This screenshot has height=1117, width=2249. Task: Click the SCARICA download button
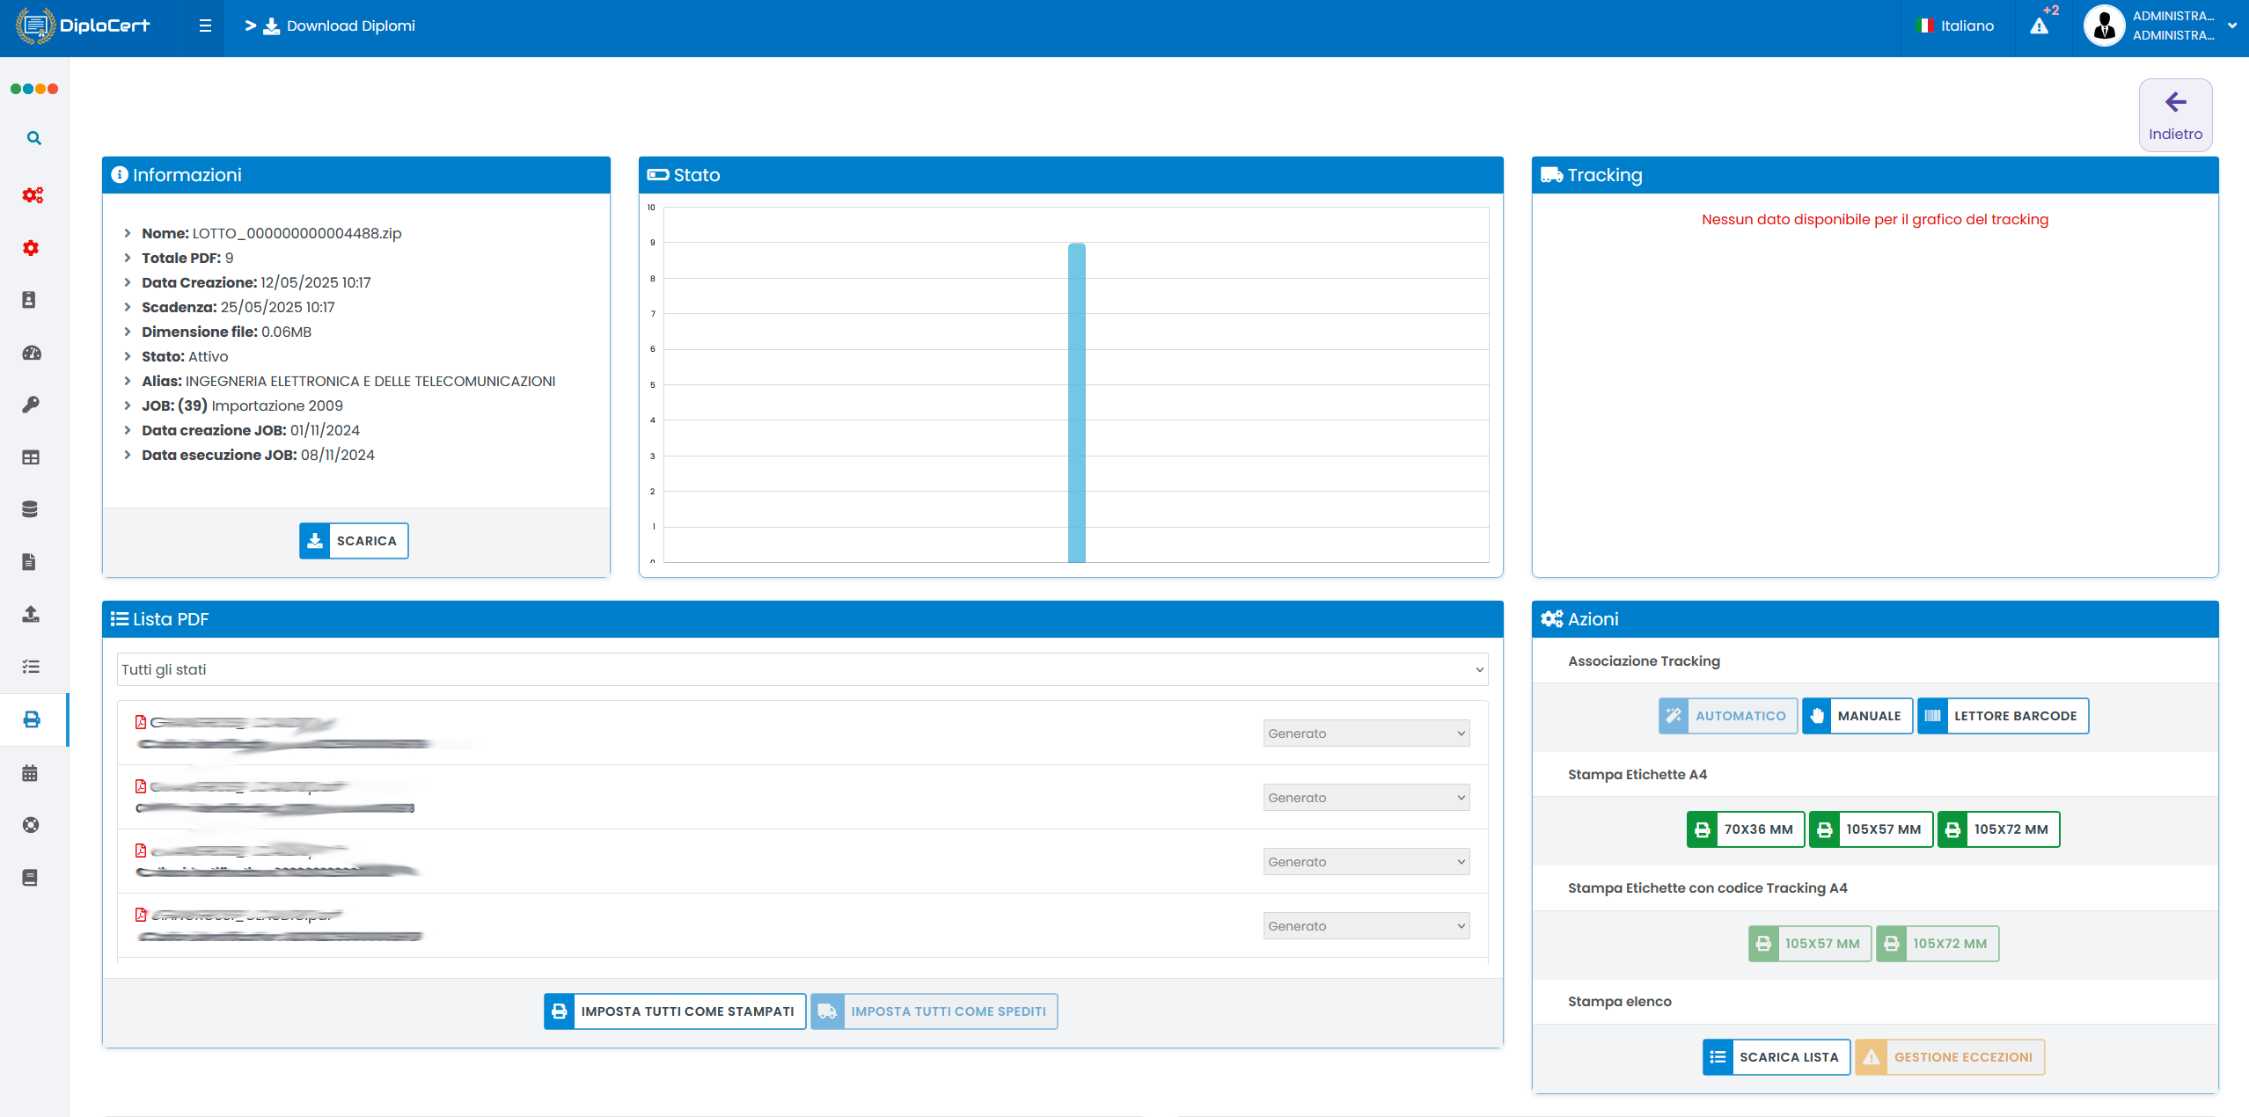tap(354, 541)
